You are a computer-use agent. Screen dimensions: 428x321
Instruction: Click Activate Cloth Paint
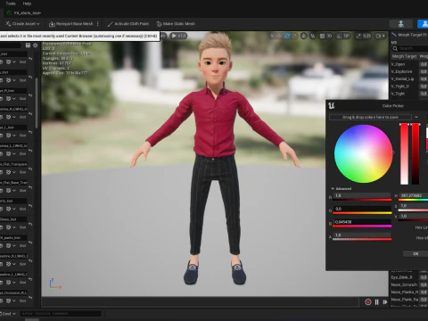(x=128, y=24)
